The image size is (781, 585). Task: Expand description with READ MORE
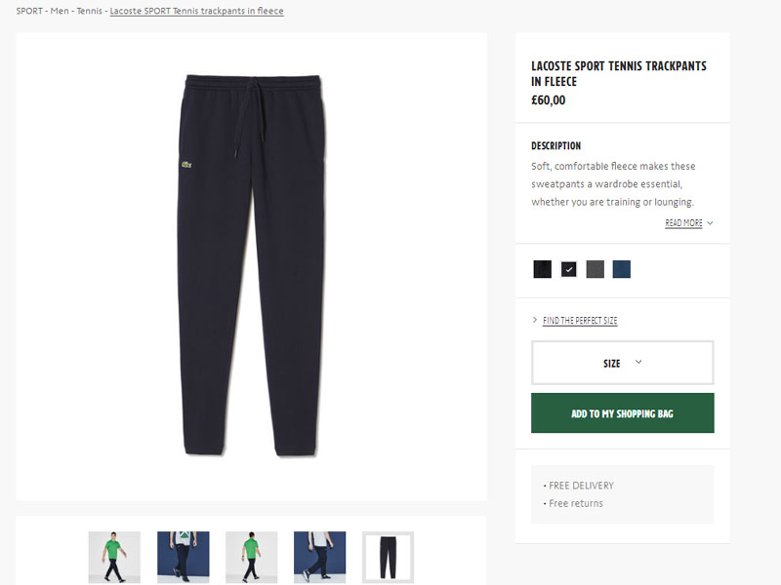(683, 223)
